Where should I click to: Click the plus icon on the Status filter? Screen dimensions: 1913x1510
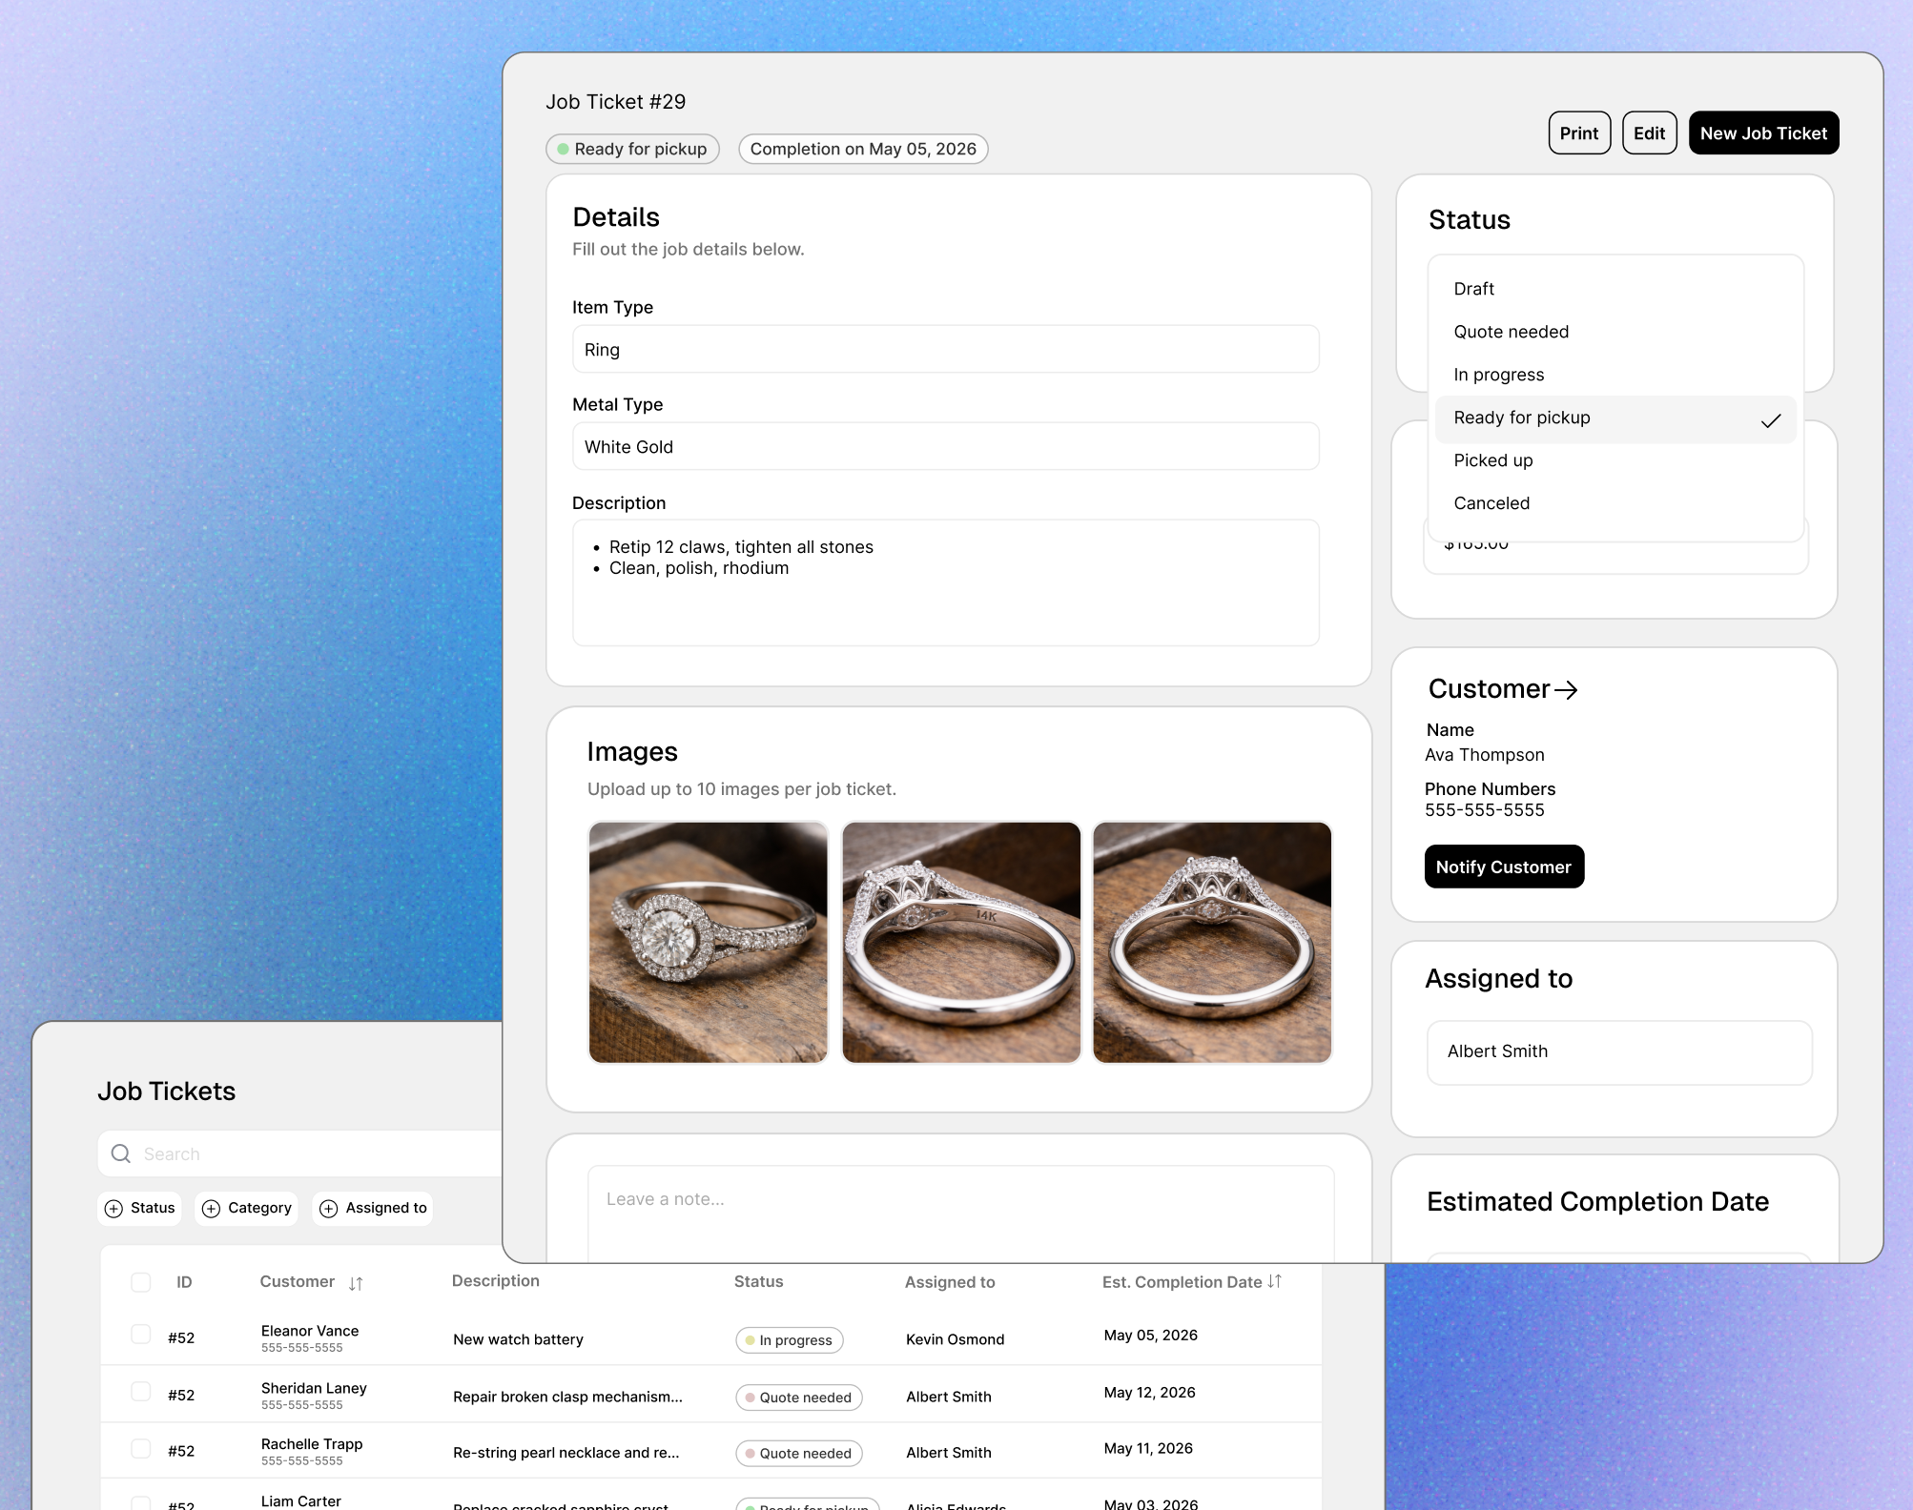[114, 1209]
